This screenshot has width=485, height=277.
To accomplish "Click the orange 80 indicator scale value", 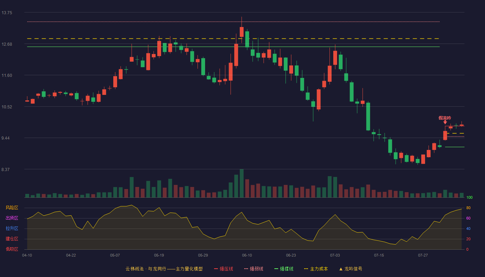I will (468, 208).
